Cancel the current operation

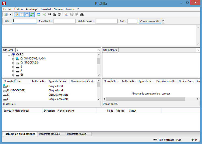pyautogui.click(x=49, y=14)
